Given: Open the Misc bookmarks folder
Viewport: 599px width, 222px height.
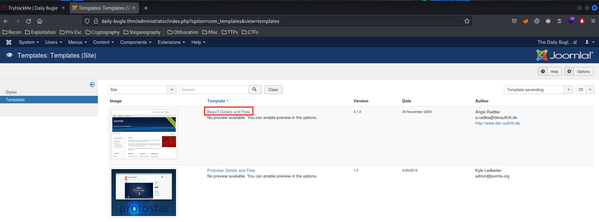Looking at the screenshot, I should pos(210,32).
